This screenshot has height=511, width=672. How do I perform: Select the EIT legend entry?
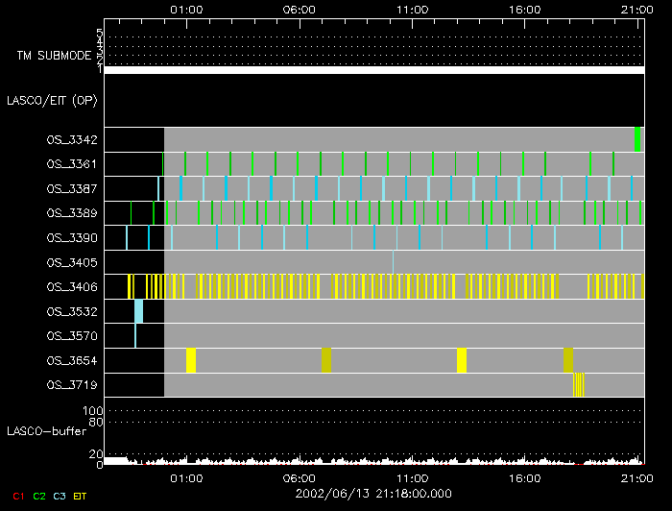(x=81, y=496)
